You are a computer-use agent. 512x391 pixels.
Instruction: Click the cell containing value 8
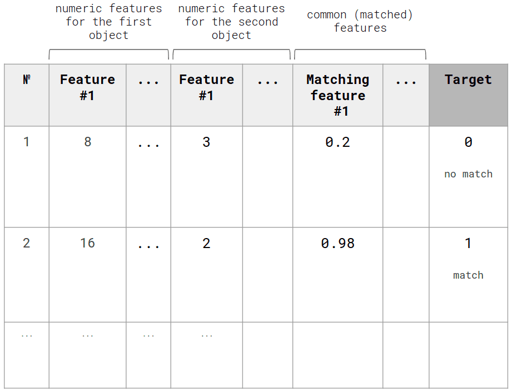pyautogui.click(x=87, y=142)
